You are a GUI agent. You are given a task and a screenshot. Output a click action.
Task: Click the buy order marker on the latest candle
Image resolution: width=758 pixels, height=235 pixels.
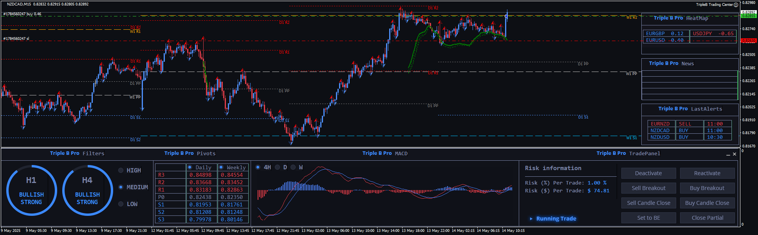click(506, 16)
